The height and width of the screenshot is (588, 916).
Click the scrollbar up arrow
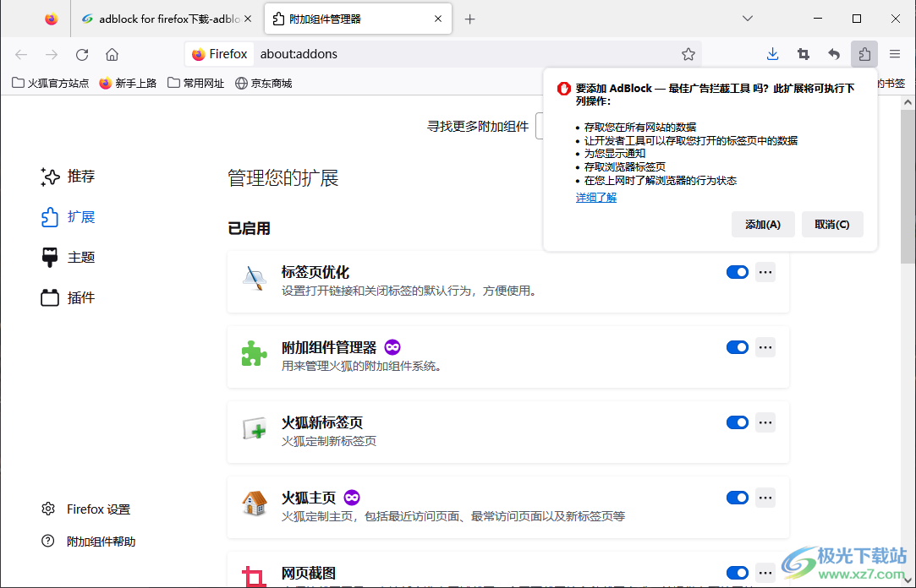pos(908,103)
